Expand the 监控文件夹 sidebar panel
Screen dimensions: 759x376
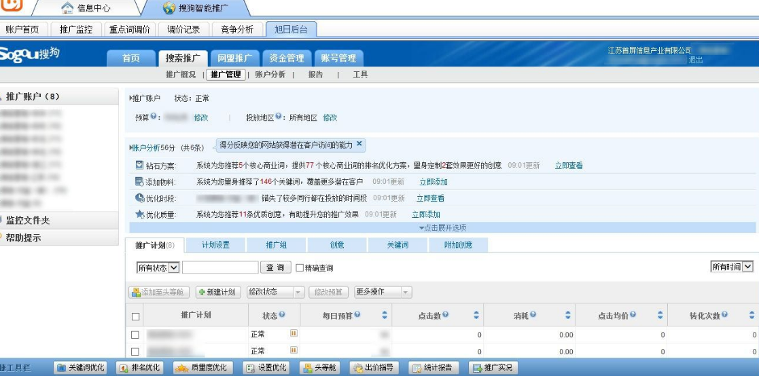click(x=59, y=221)
